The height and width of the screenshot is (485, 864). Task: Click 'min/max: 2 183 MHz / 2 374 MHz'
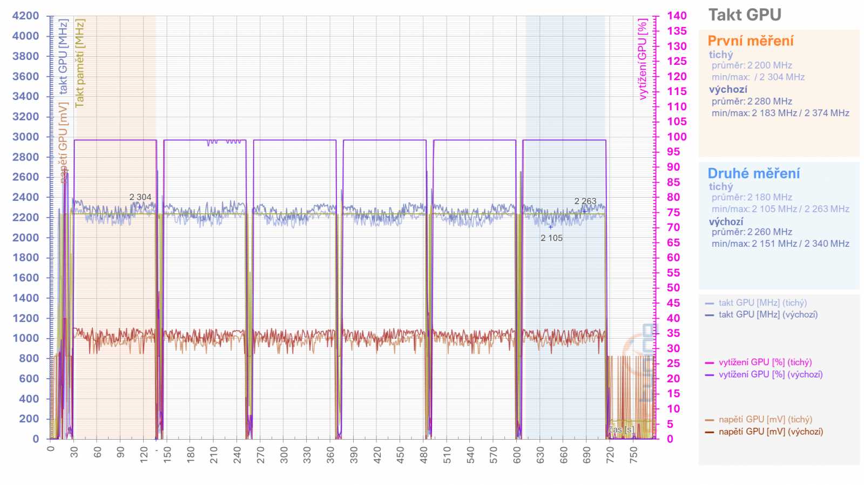click(780, 113)
